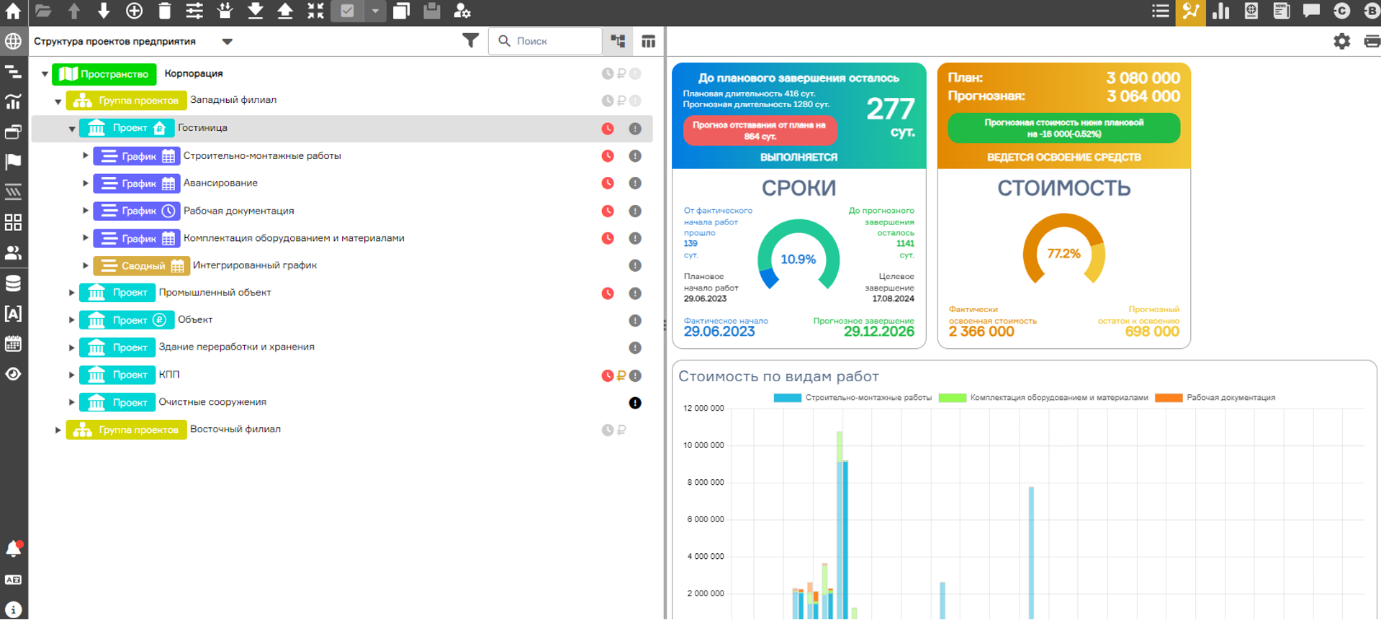Click the red clock status on Гостиница row
Viewport: 1381px width, 620px height.
(608, 129)
